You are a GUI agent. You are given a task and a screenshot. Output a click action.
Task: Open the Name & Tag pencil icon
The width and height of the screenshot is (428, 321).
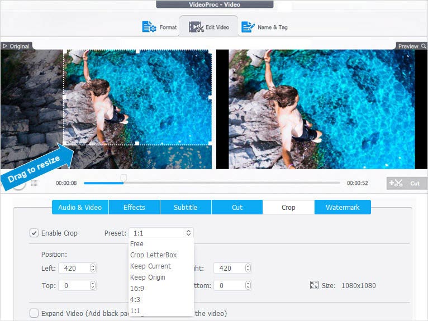(248, 27)
